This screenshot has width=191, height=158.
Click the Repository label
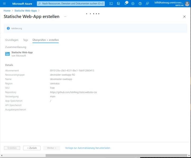[x=11, y=92]
